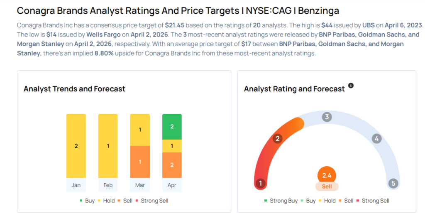The width and height of the screenshot is (425, 214).
Task: Click gauge marker number 5
Action: [393, 183]
